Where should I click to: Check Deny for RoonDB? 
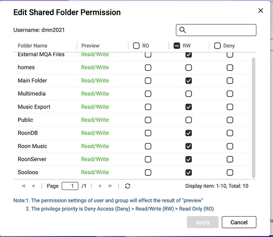[230, 133]
